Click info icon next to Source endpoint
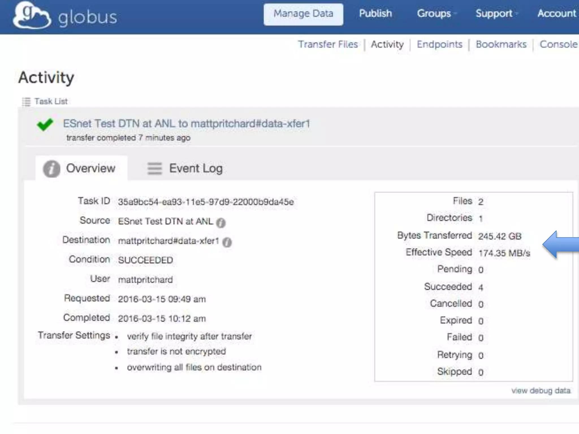Viewport: 579px width, 434px height. click(221, 223)
